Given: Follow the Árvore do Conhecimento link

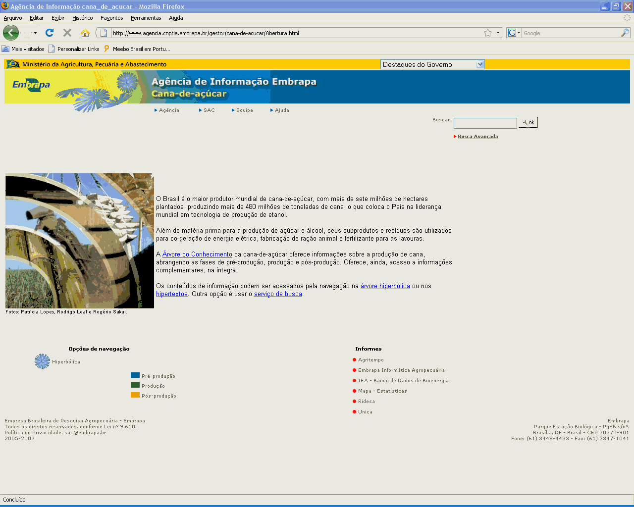Looking at the screenshot, I should pos(197,254).
